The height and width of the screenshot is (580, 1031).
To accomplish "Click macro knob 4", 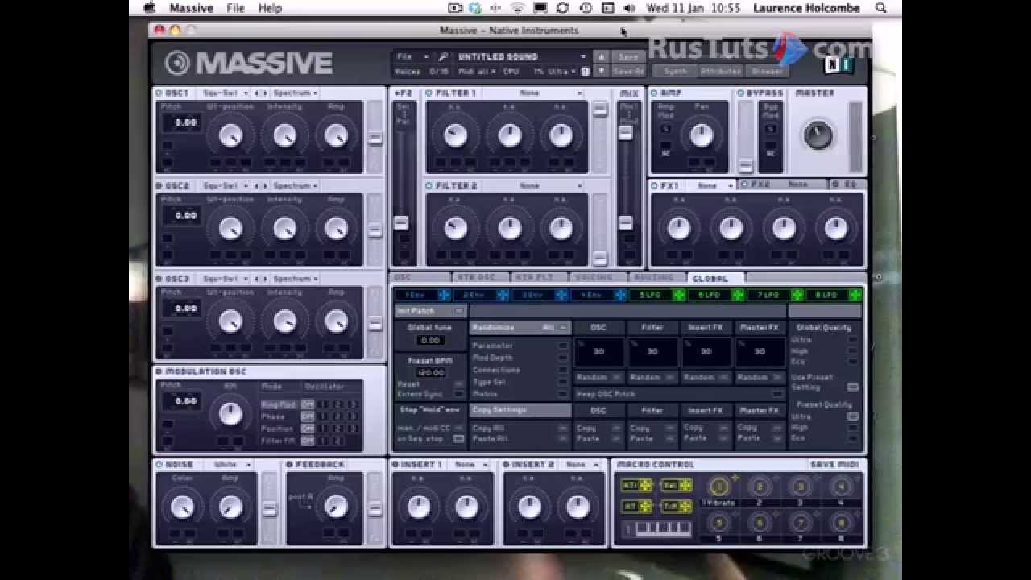I will tap(841, 487).
